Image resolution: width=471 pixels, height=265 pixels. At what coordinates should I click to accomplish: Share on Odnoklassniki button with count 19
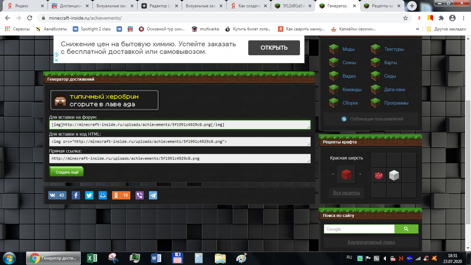tap(121, 195)
